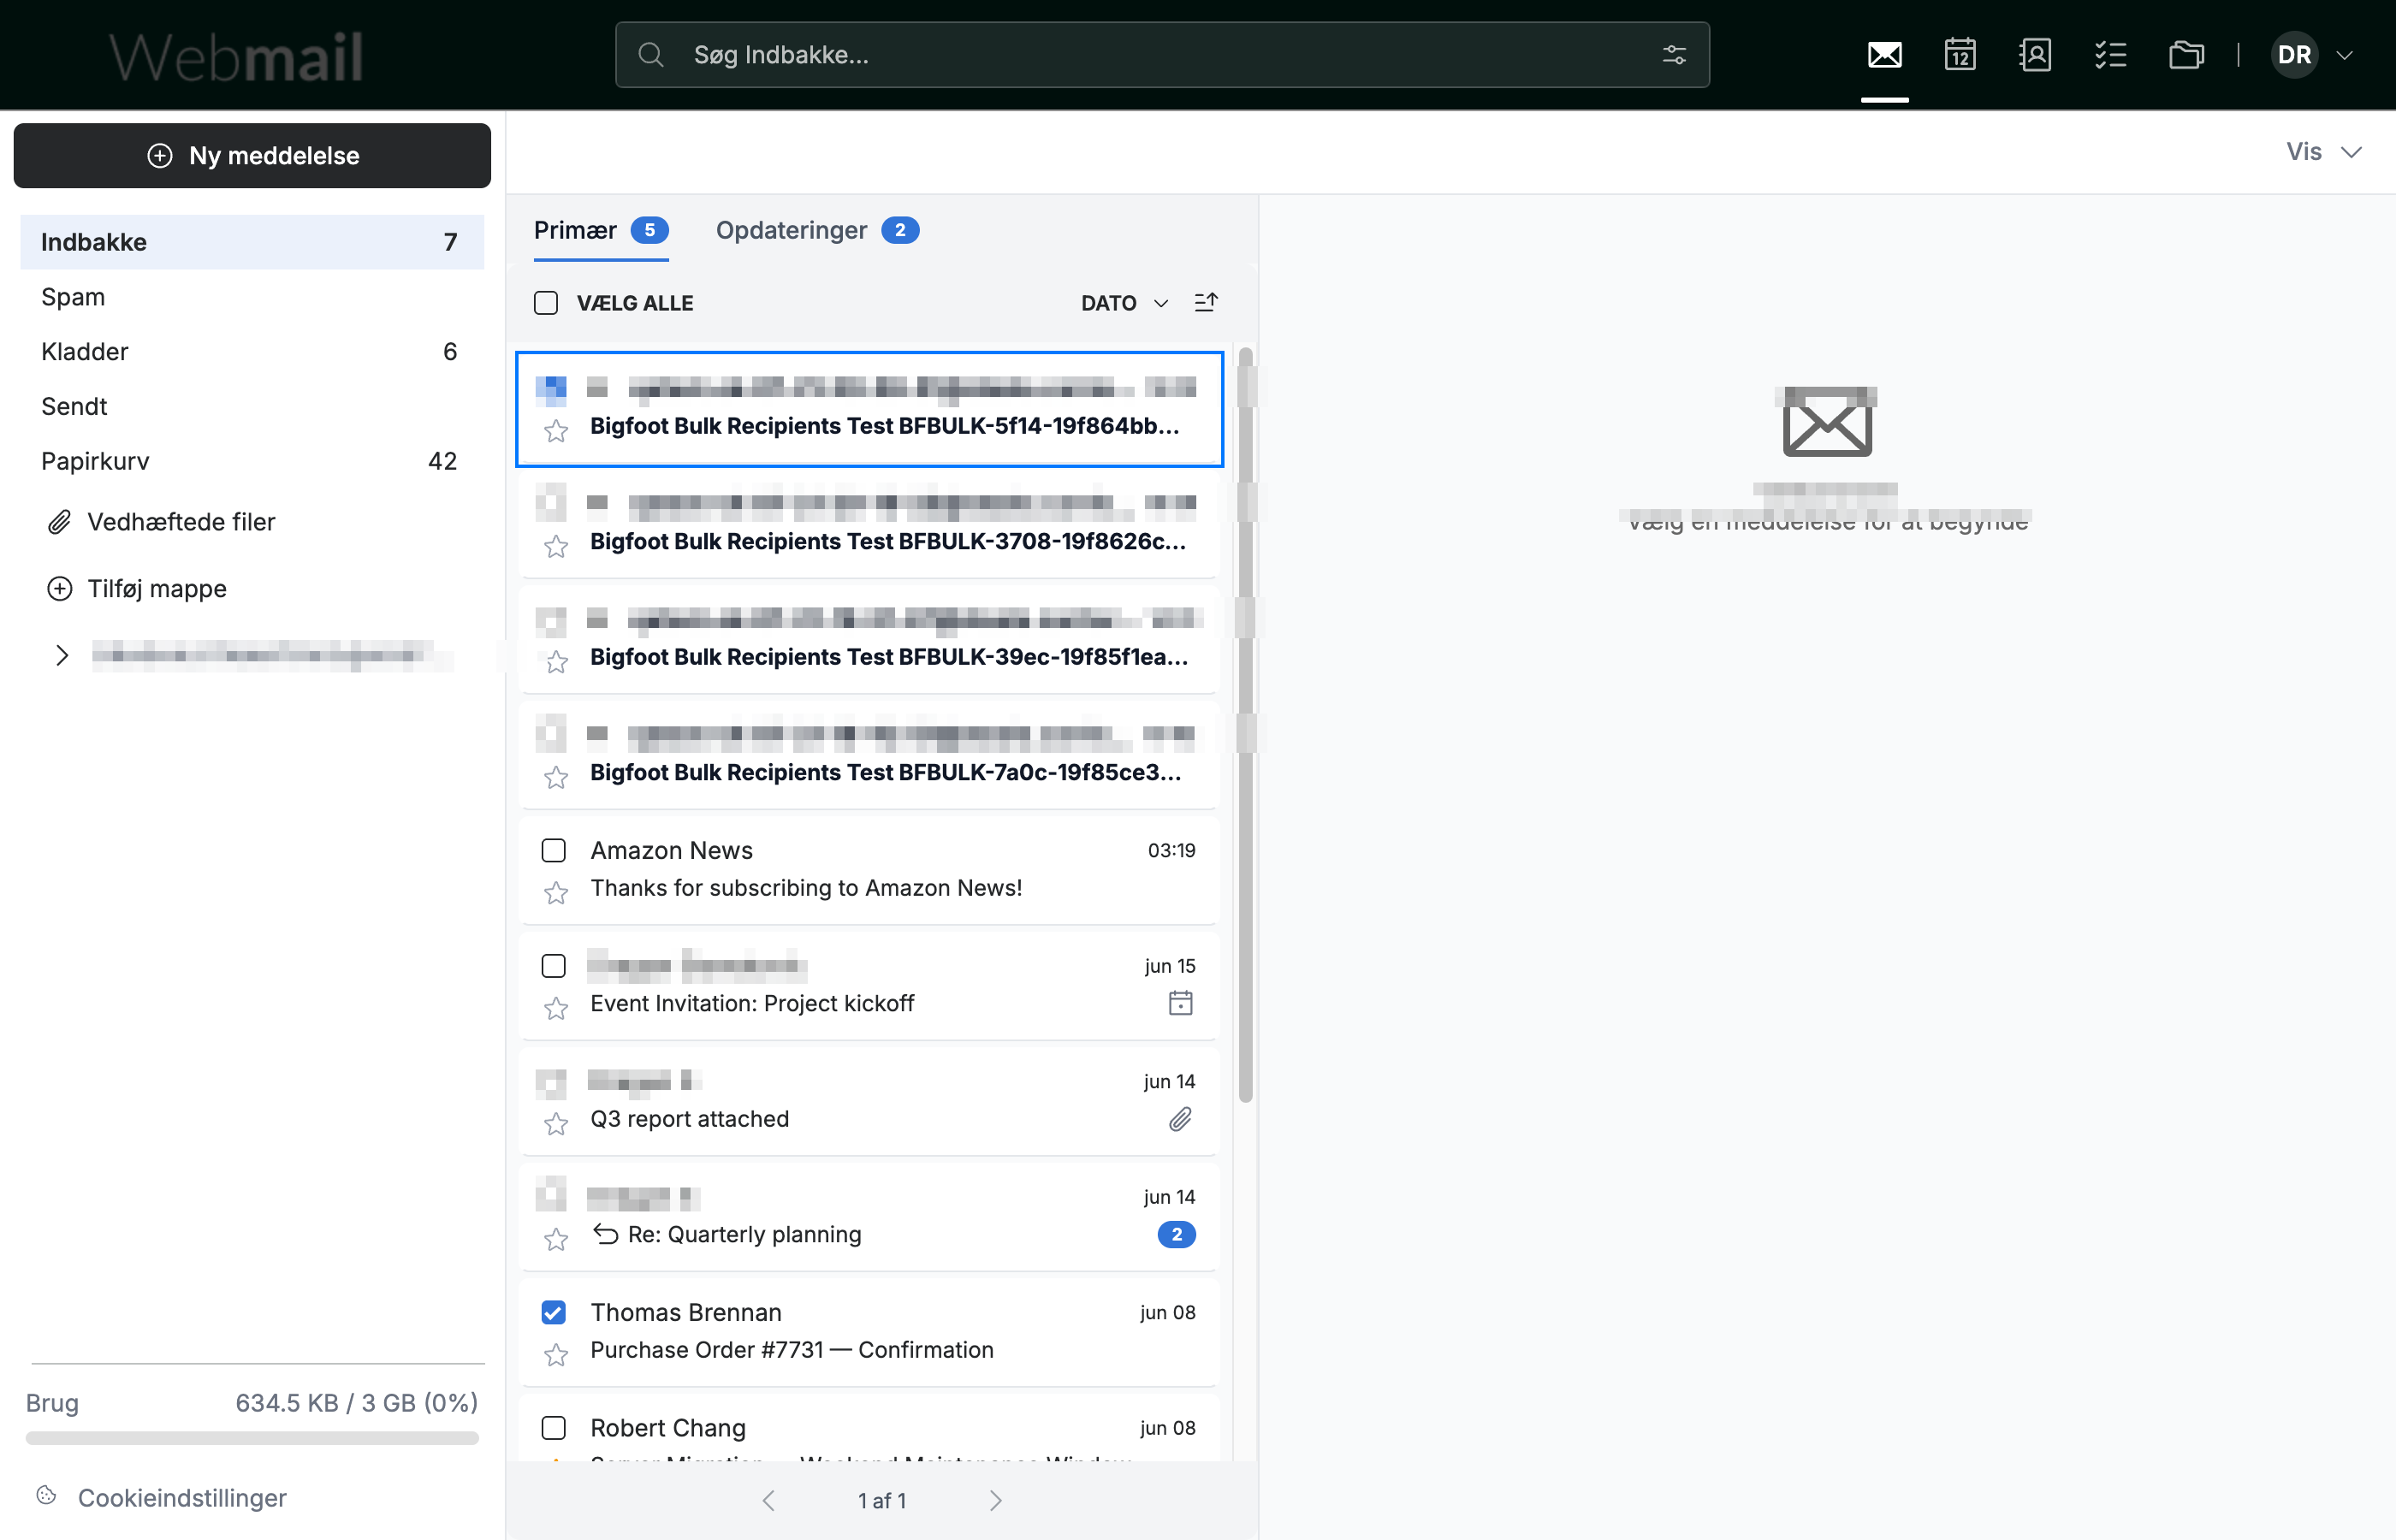Image resolution: width=2396 pixels, height=1540 pixels.
Task: Open the Contacts icon in header
Action: click(2035, 55)
